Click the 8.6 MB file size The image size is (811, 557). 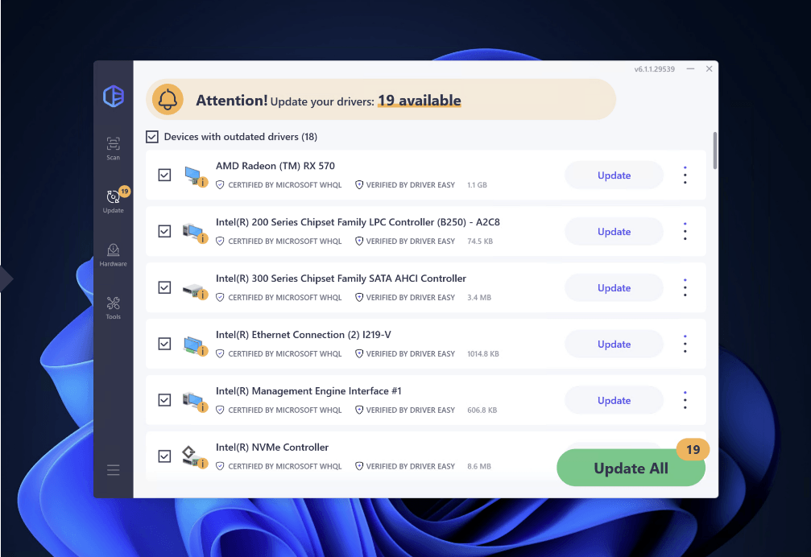(479, 467)
